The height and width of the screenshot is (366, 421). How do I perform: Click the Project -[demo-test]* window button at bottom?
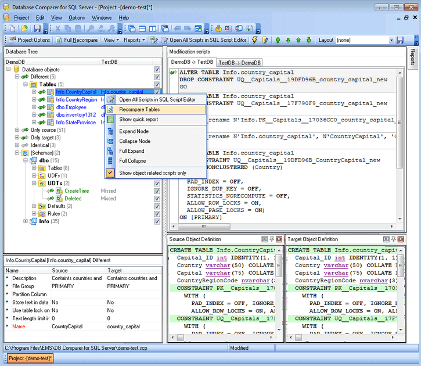pos(29,358)
